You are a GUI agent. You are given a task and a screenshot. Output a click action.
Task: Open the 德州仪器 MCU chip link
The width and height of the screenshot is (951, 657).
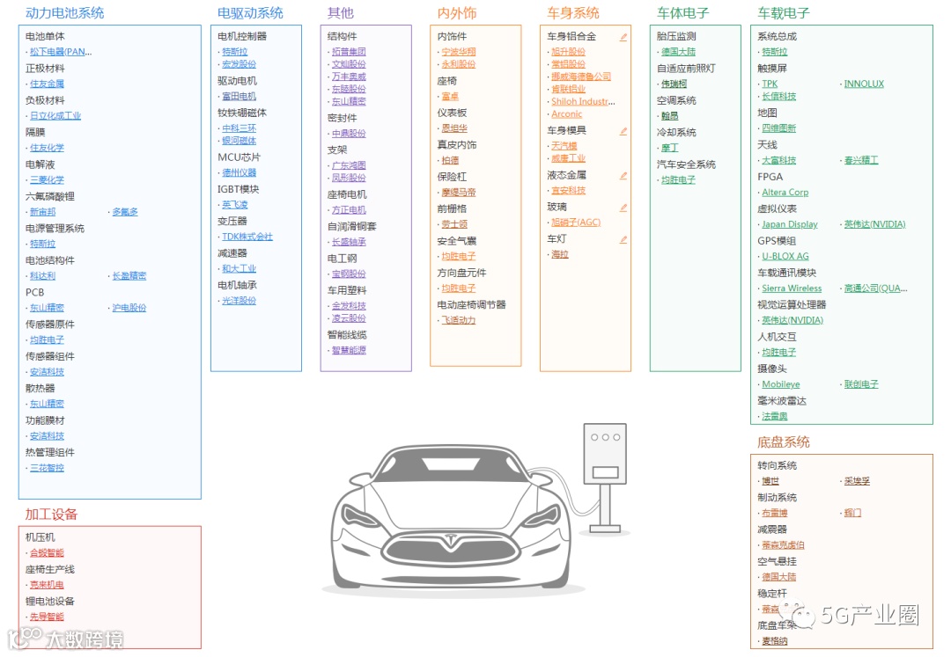(239, 172)
